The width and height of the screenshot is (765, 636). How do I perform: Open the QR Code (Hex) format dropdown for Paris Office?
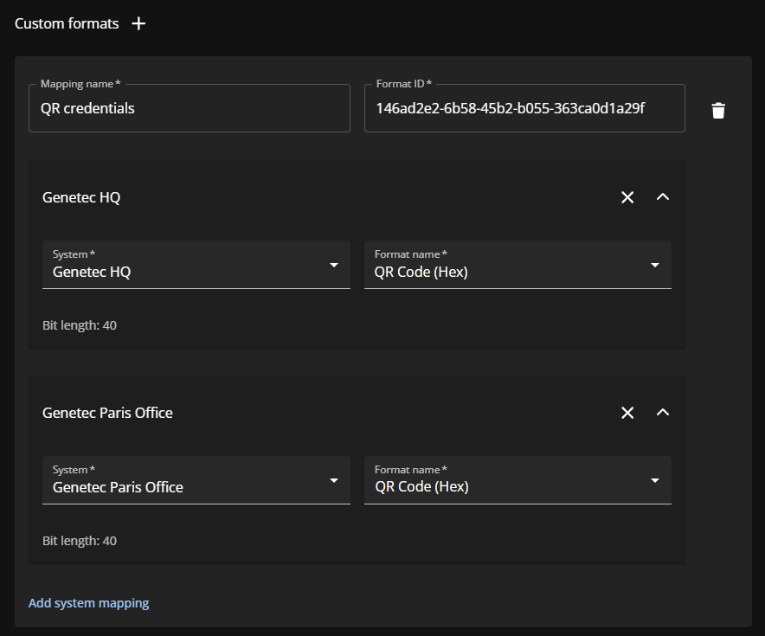click(x=517, y=481)
